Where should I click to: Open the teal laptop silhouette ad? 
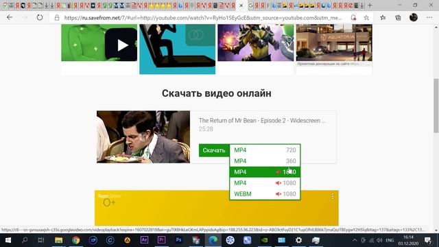point(178,49)
